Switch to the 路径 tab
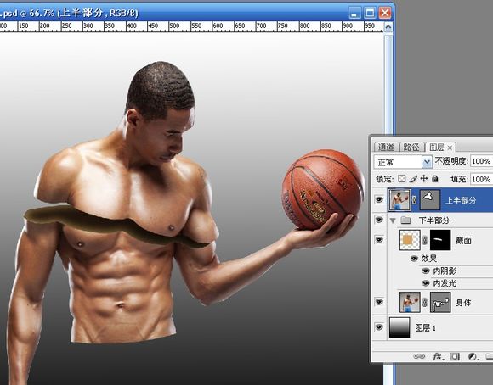493x385 pixels. [411, 147]
